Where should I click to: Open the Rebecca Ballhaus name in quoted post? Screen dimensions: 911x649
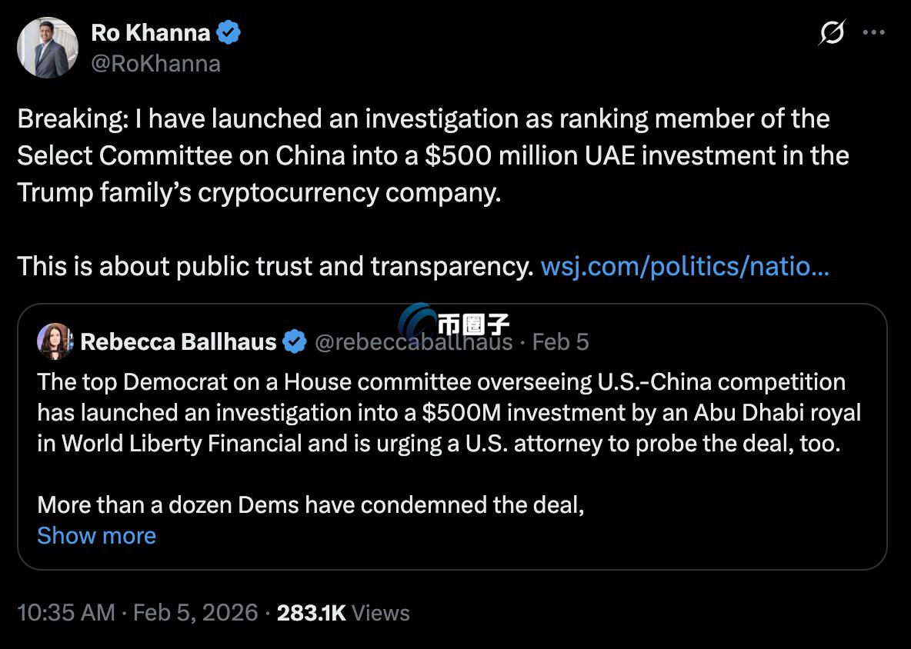[x=178, y=341]
